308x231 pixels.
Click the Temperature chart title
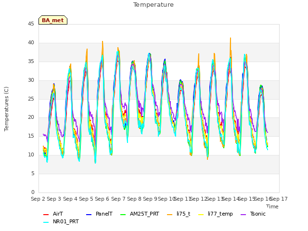tap(154, 5)
